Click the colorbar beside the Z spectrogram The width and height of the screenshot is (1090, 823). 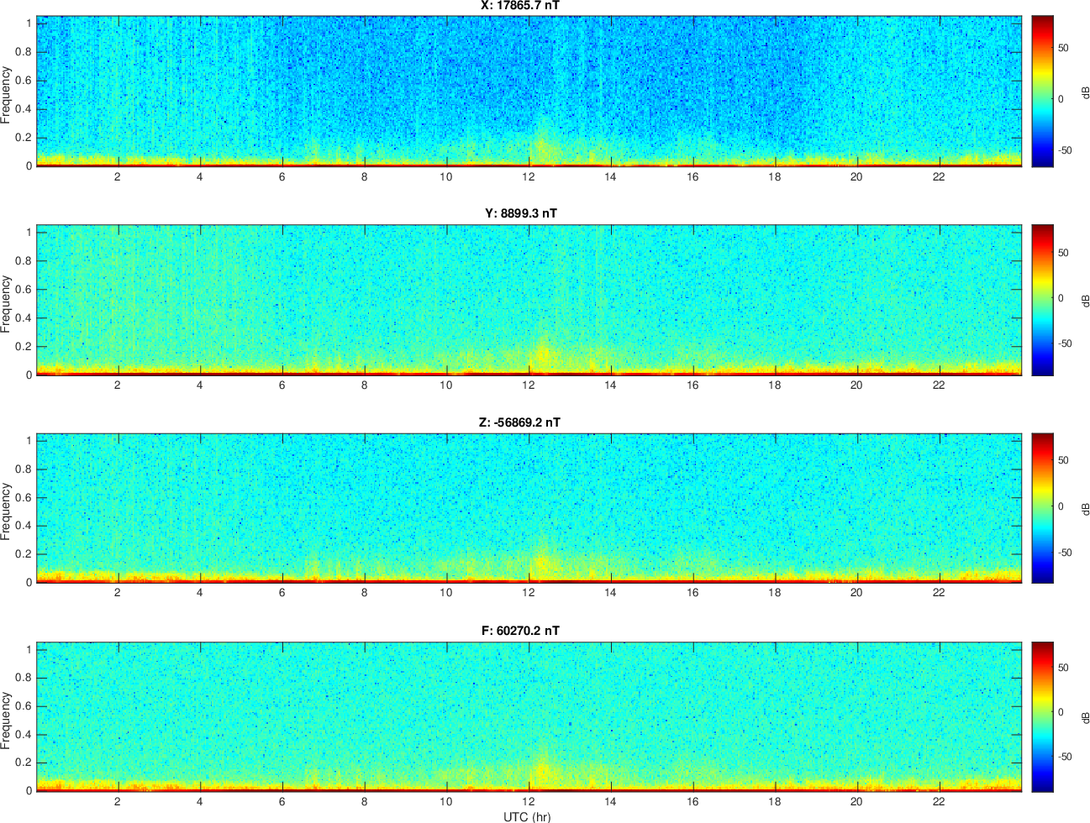pos(1042,508)
